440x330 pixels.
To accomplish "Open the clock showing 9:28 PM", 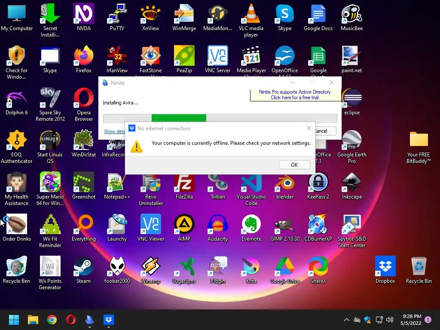I will click(x=411, y=320).
